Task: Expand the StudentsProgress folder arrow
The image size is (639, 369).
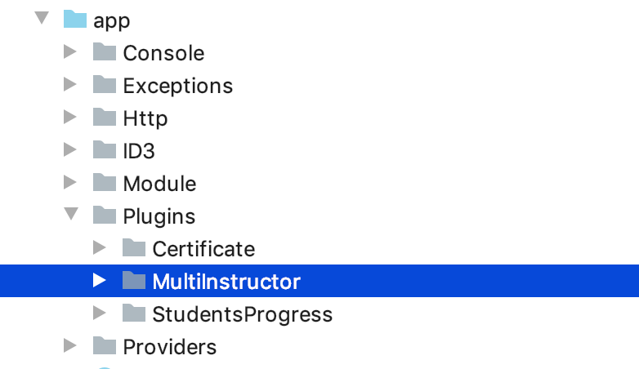Action: point(100,313)
